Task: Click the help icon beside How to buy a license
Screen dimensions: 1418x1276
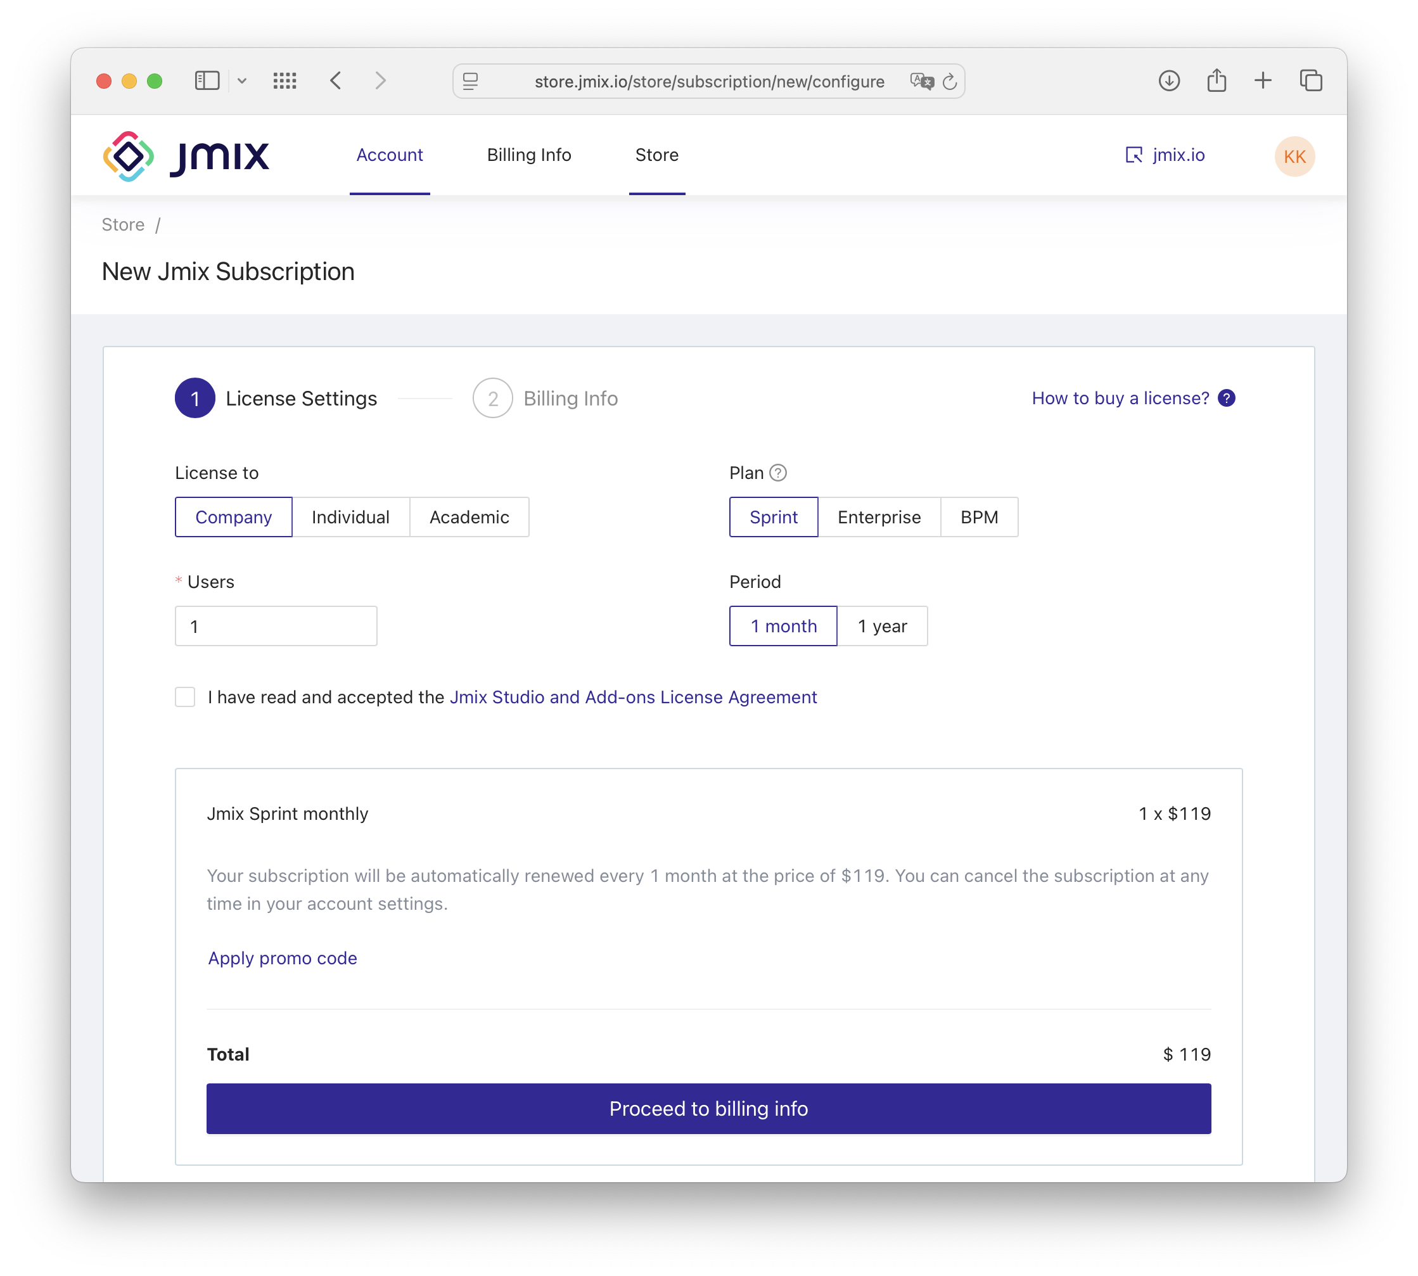Action: 1227,397
